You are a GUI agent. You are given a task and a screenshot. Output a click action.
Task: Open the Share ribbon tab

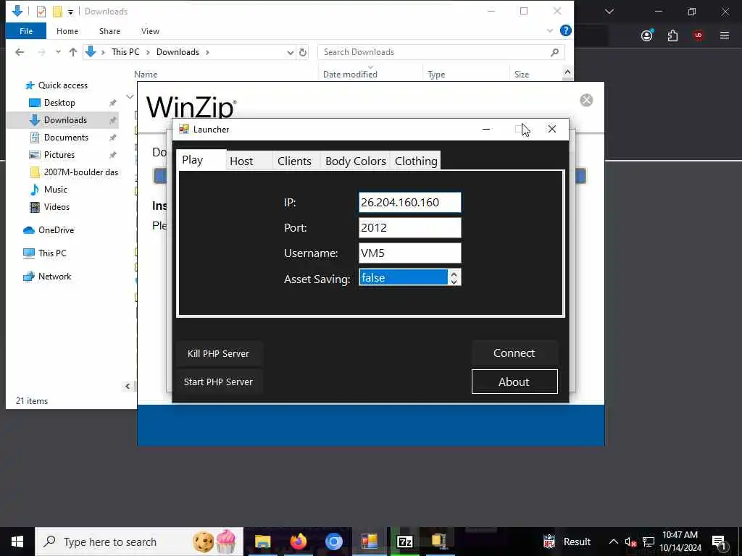coord(109,31)
